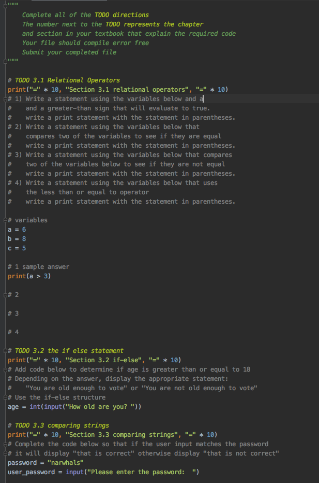The height and width of the screenshot is (483, 319).
Task: Click the fold marker at '# Use the if-else structure'
Action: pos(5,397)
